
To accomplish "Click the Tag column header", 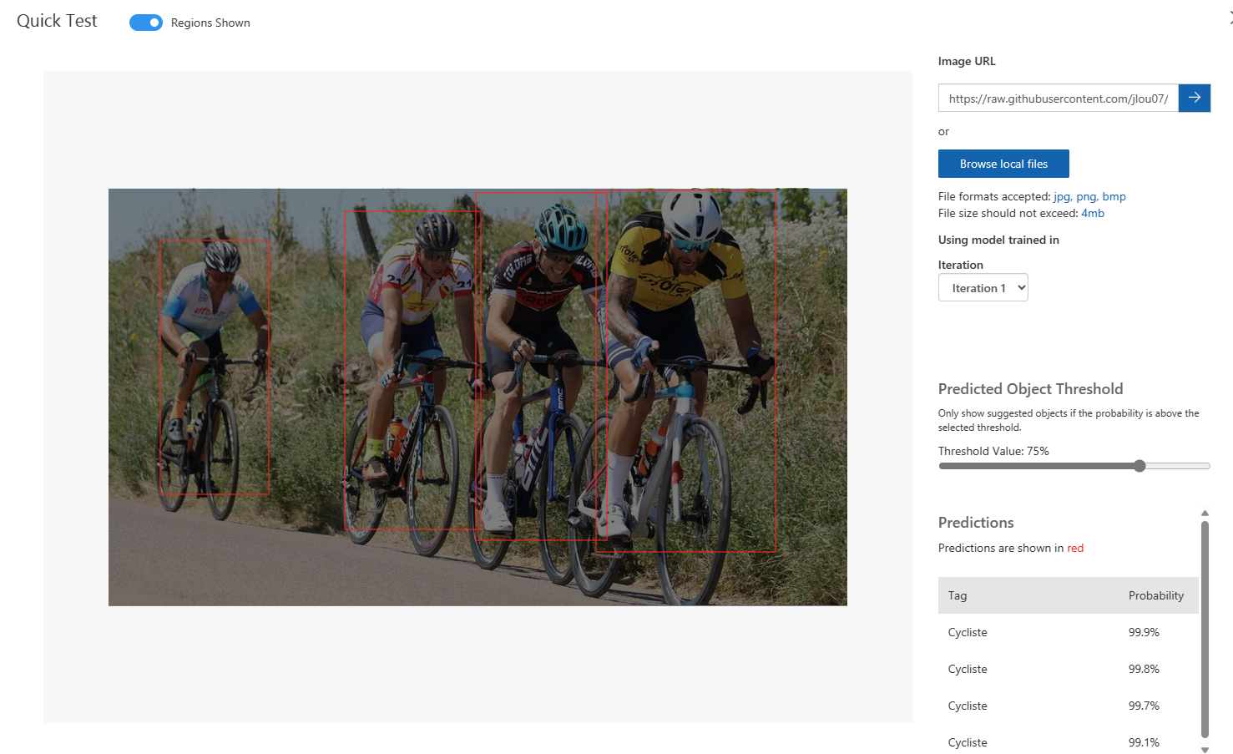I will [x=958, y=595].
